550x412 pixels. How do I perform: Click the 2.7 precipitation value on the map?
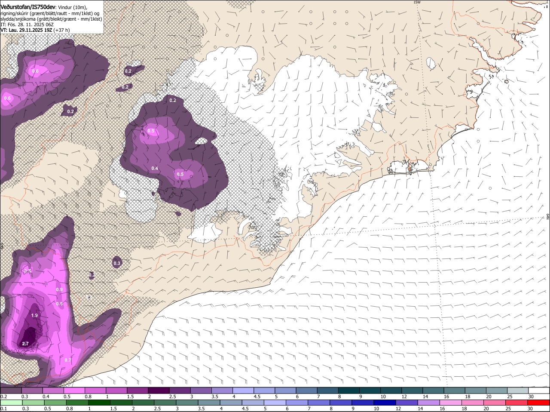coord(25,344)
